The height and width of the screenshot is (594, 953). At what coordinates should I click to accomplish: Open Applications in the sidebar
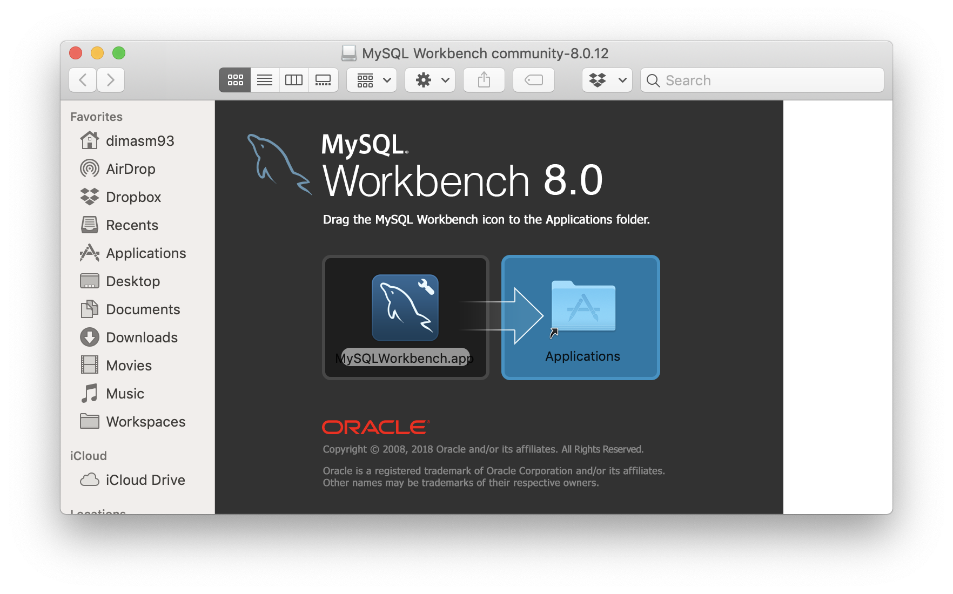tap(133, 253)
